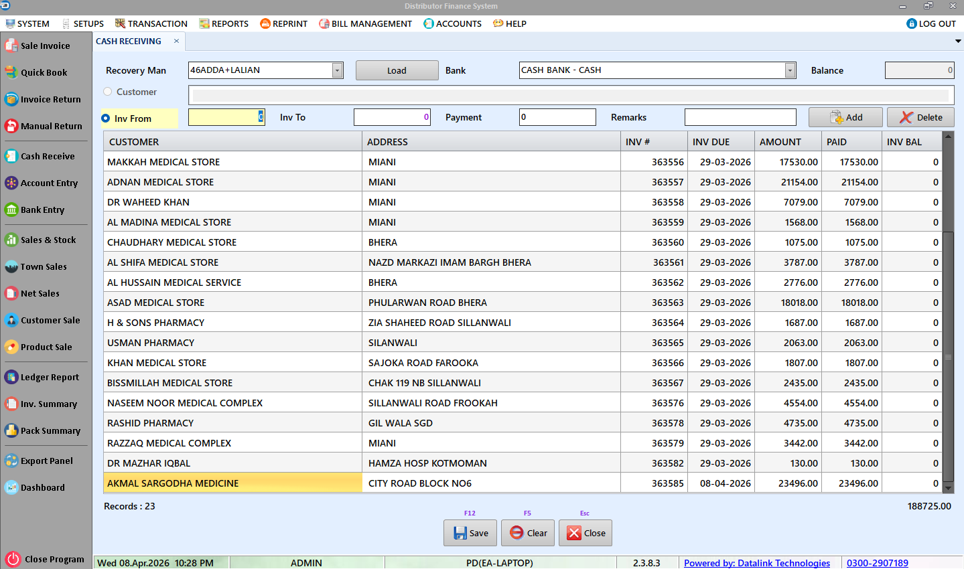Open the tab list arrow at top right
The width and height of the screenshot is (964, 569).
pyautogui.click(x=958, y=42)
